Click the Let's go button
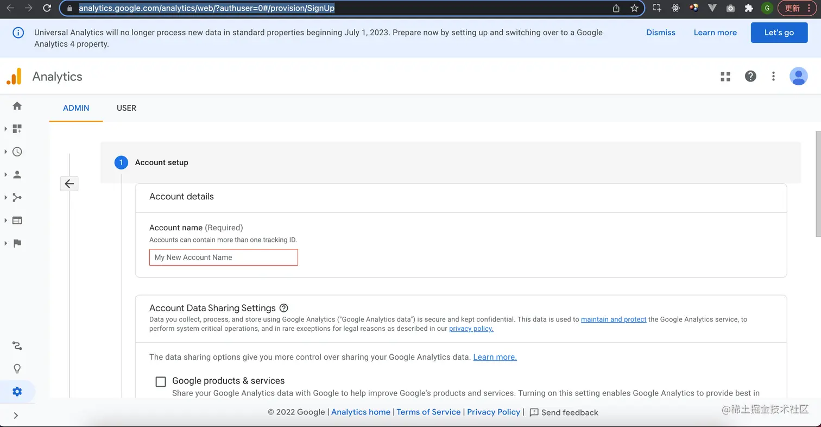The height and width of the screenshot is (427, 821). pos(779,33)
